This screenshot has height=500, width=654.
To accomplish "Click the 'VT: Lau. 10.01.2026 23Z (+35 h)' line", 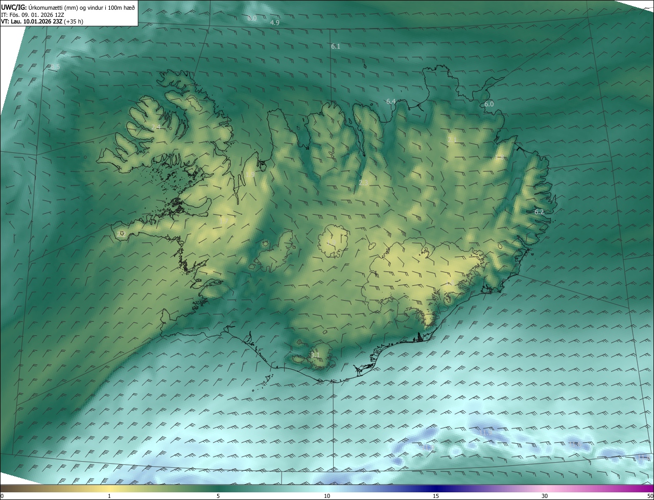I will pos(42,21).
